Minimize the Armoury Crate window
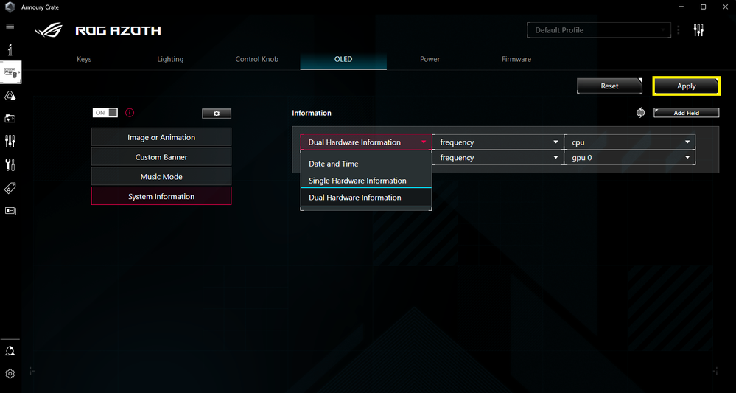Screen dimensions: 736x393 [681, 7]
